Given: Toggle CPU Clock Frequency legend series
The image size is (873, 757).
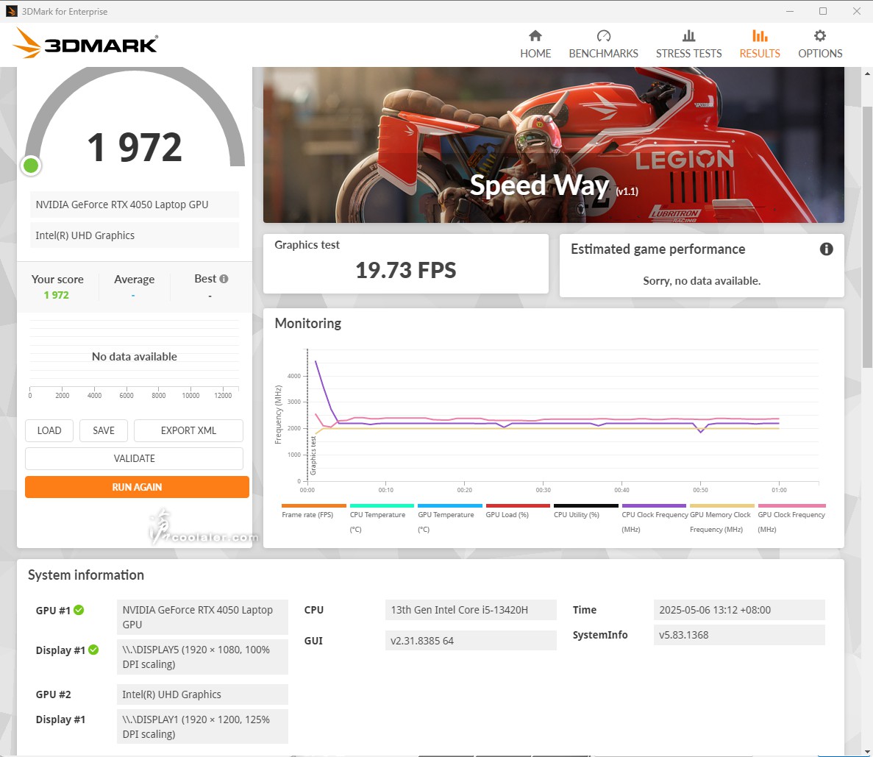Looking at the screenshot, I should point(654,518).
